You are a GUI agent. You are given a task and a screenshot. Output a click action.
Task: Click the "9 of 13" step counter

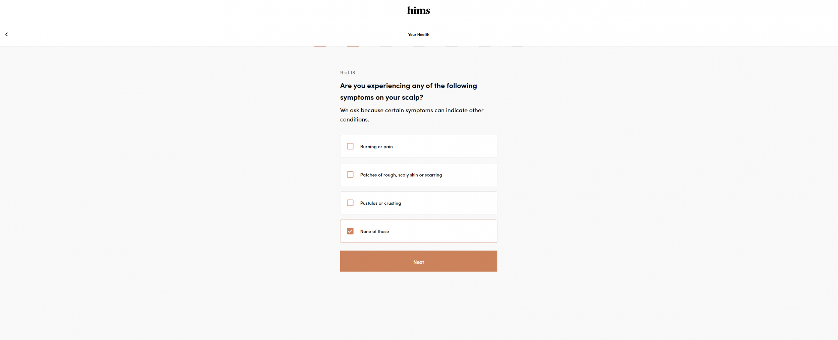(x=347, y=73)
